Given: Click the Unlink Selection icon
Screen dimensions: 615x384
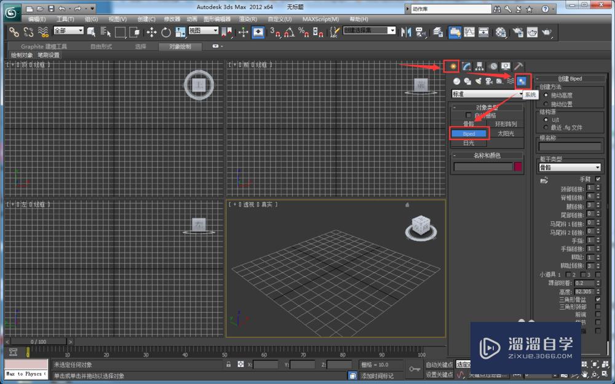Looking at the screenshot, I should 28,32.
